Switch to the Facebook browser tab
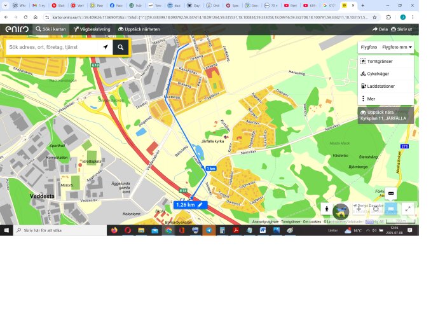Screen dimensions: 445x334 116,5
